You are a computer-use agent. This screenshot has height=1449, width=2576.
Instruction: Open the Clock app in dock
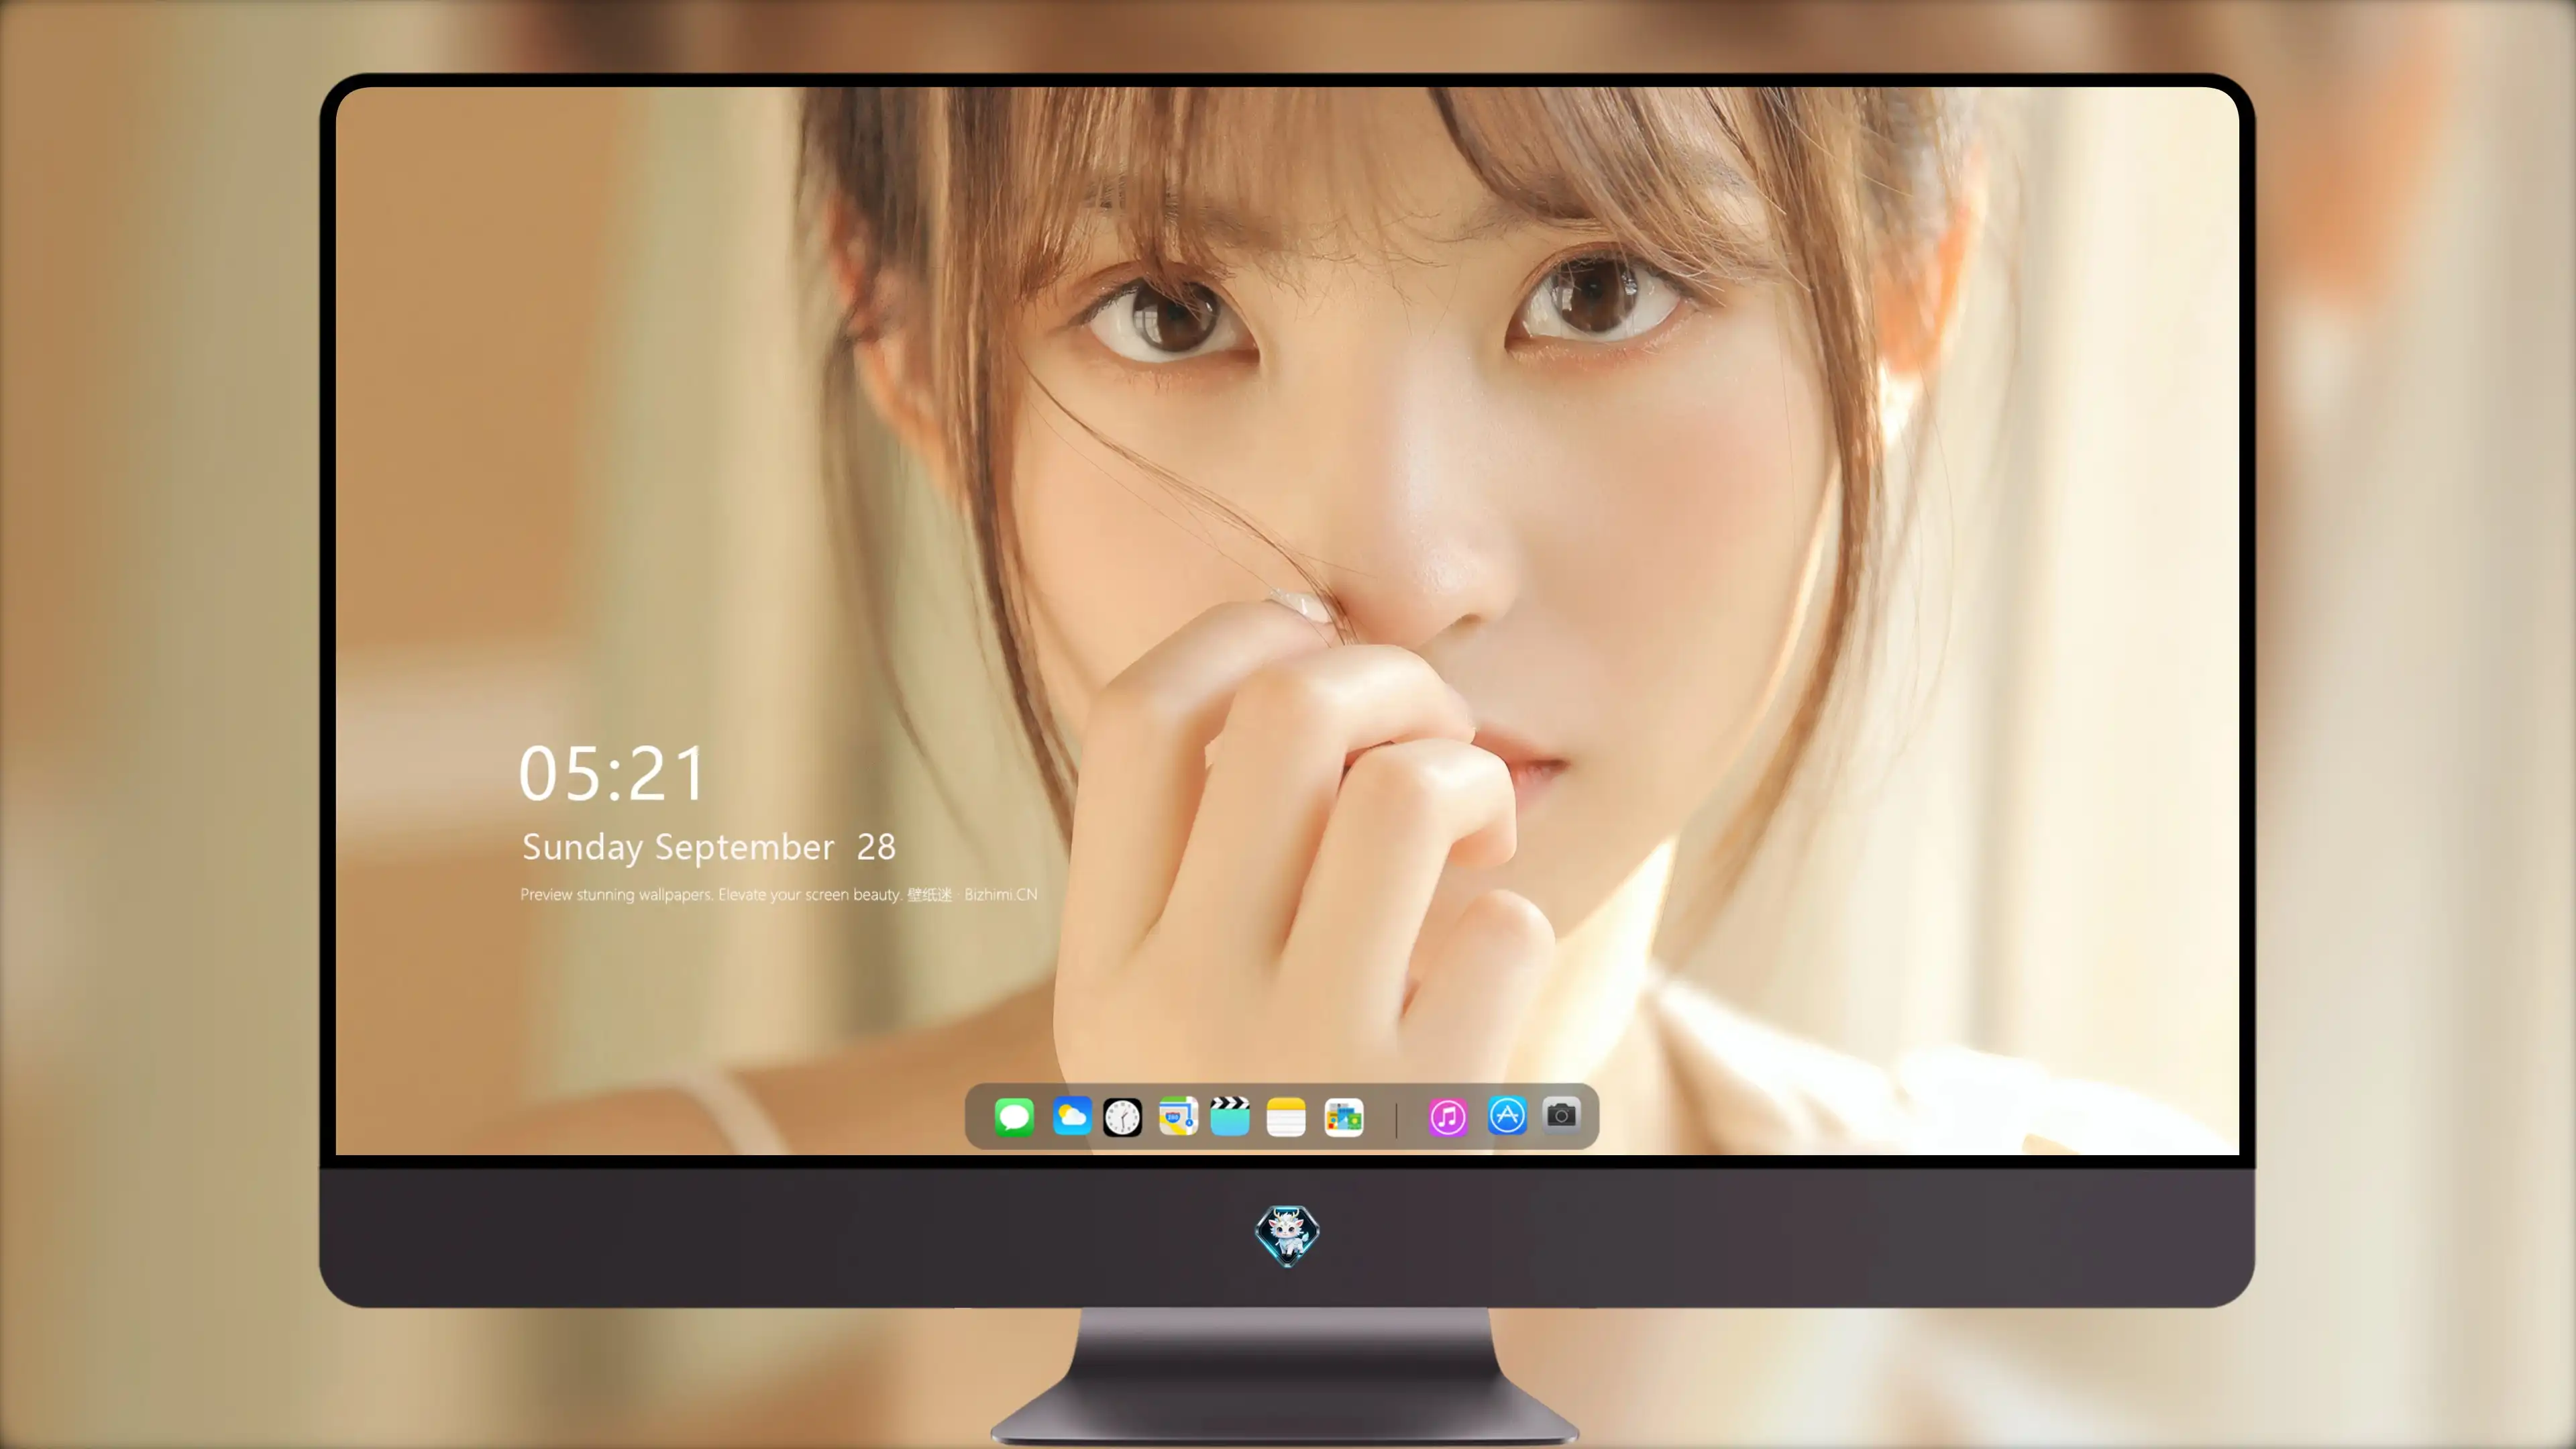click(1122, 1117)
